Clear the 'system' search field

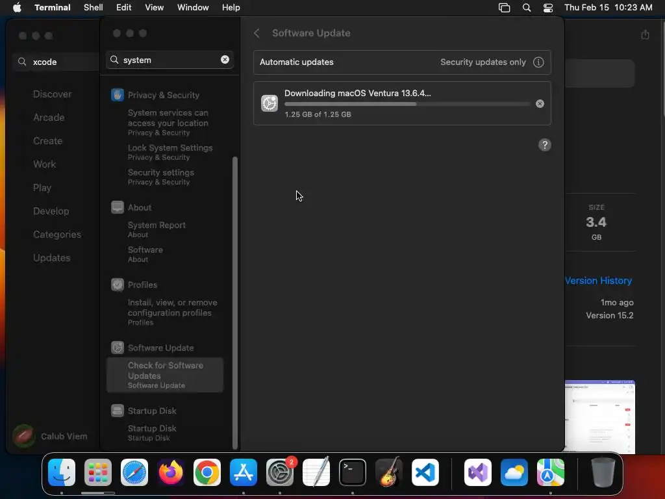(225, 60)
